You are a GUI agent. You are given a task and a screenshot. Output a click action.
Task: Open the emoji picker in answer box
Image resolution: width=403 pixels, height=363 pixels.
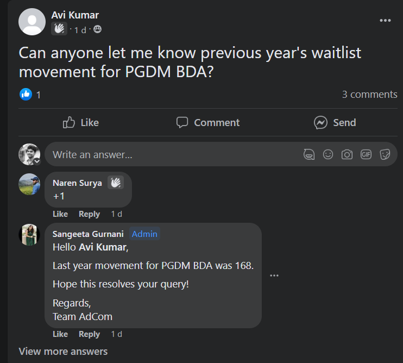click(328, 154)
